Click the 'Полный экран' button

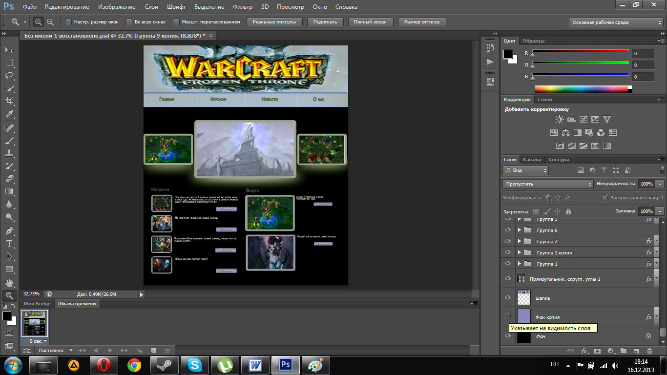coord(370,22)
